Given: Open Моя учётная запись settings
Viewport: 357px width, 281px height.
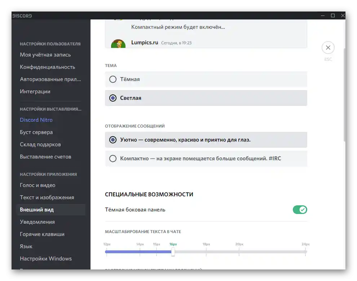Looking at the screenshot, I should [45, 55].
